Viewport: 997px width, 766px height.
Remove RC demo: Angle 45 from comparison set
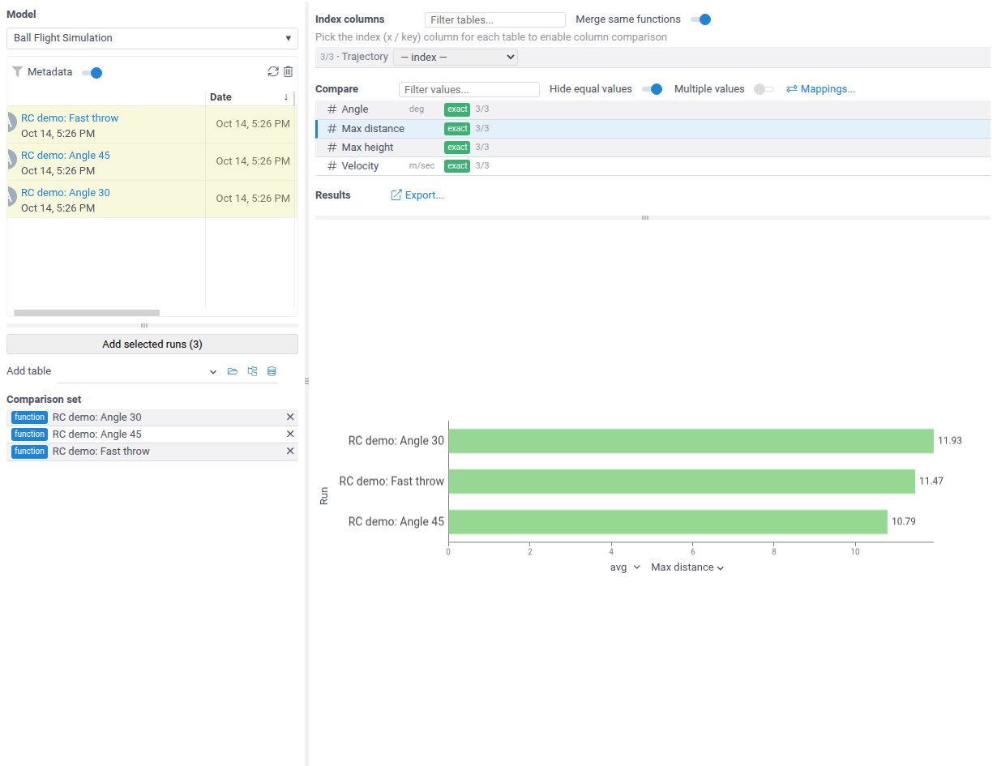[x=290, y=434]
